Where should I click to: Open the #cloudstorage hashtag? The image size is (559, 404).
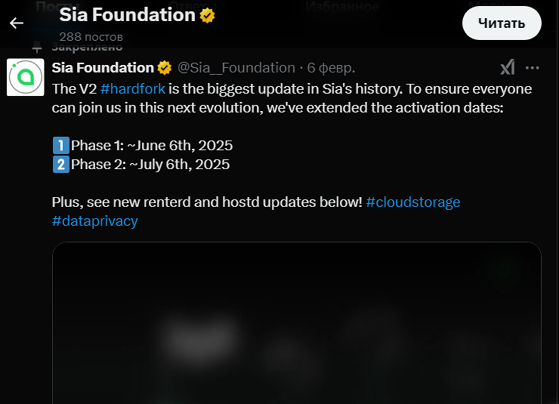[413, 202]
